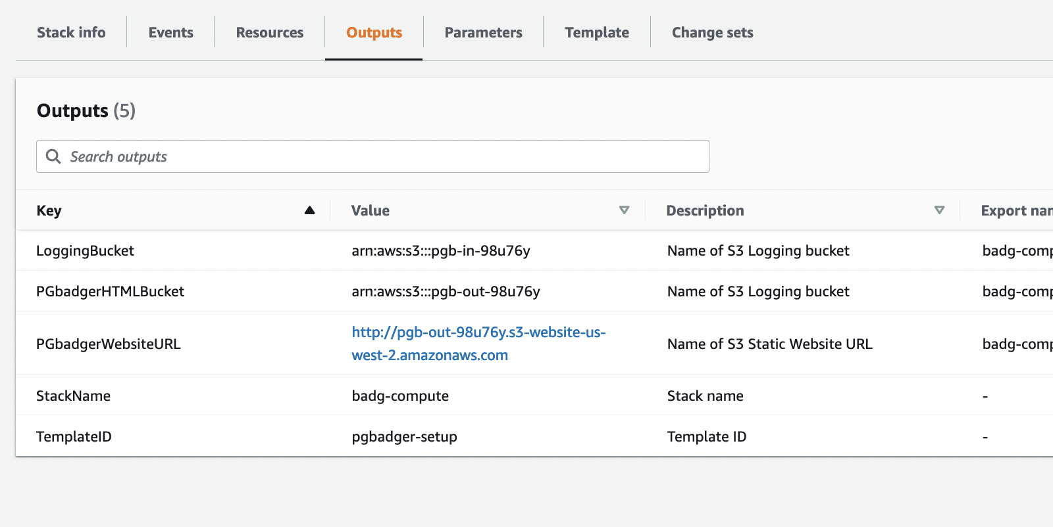Select the PGbadgerHTMLBucket ARN value
This screenshot has height=527, width=1053.
pyautogui.click(x=446, y=292)
